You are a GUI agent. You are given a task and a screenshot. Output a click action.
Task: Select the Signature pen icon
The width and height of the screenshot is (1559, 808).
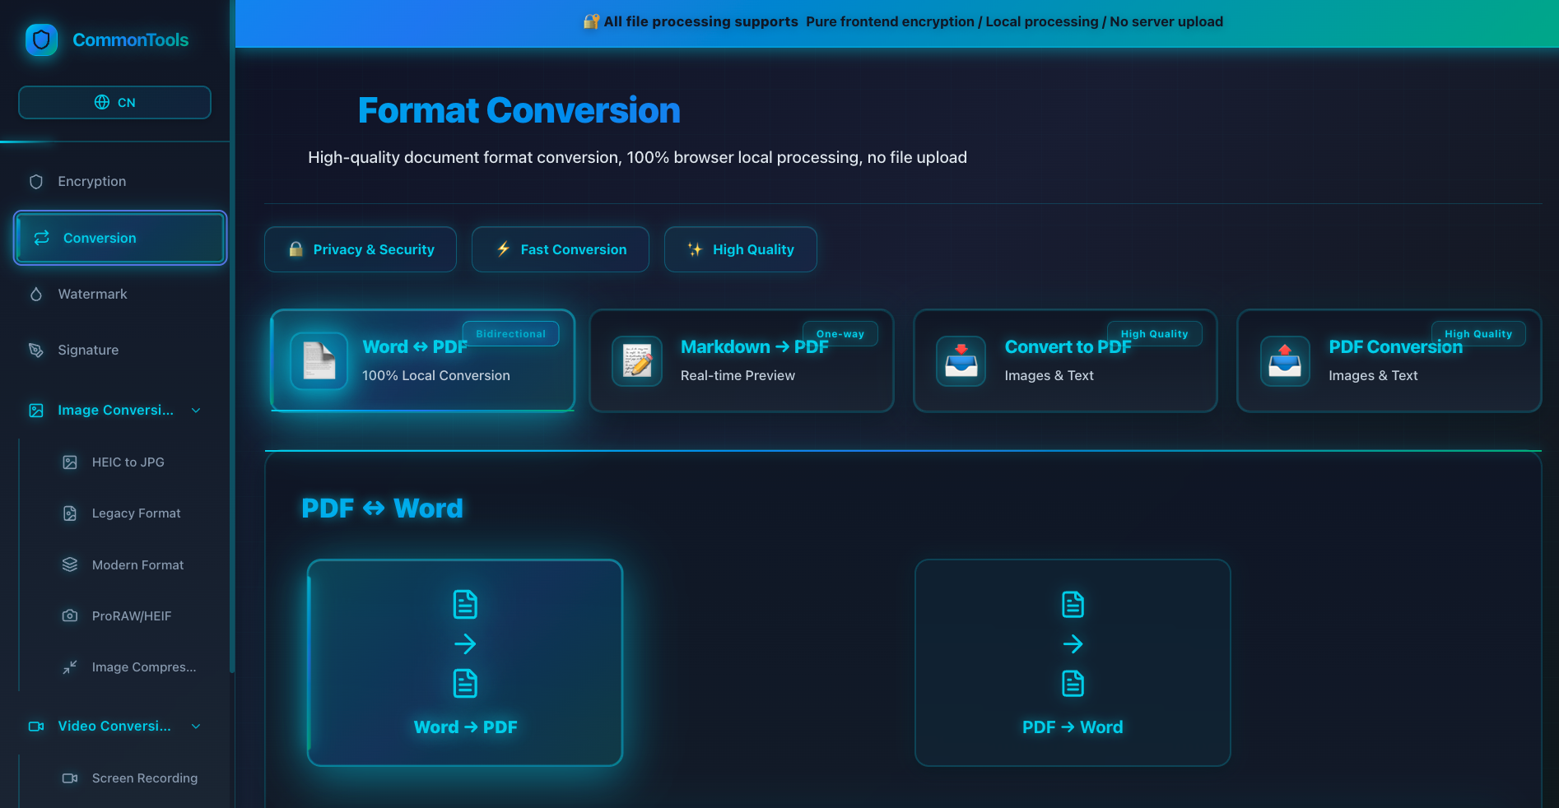coord(36,350)
